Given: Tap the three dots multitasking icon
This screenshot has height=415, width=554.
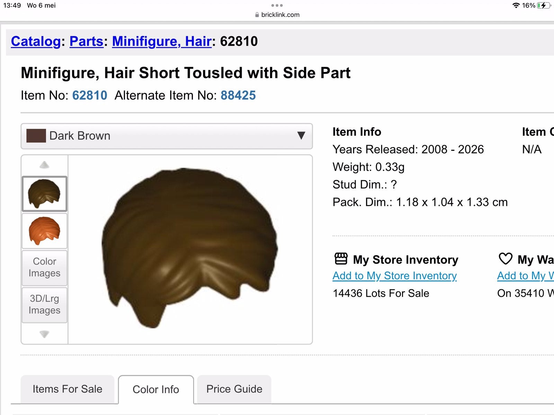Looking at the screenshot, I should [277, 5].
